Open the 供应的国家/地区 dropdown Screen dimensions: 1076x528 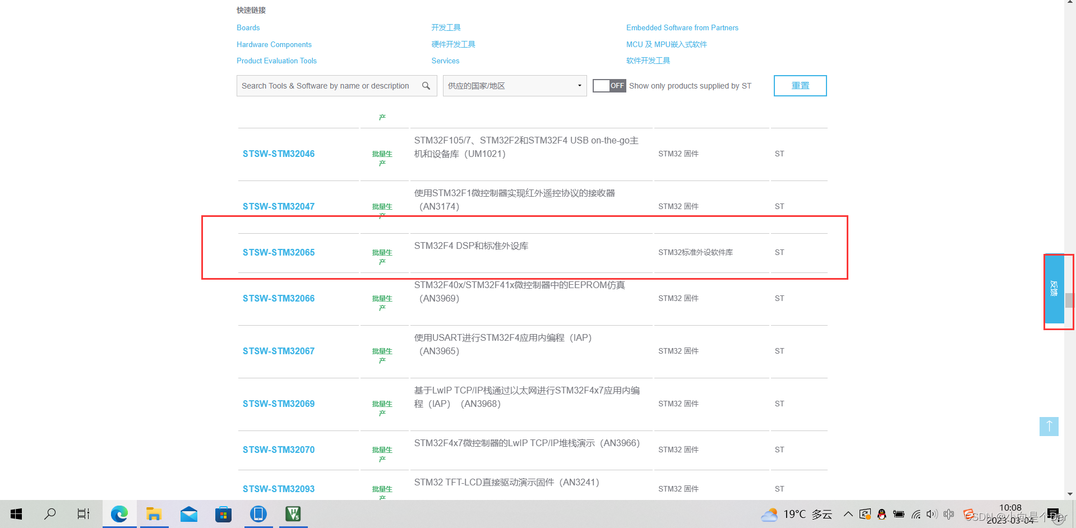pos(515,86)
